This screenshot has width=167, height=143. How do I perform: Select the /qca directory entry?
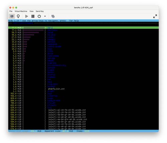coord(49,82)
